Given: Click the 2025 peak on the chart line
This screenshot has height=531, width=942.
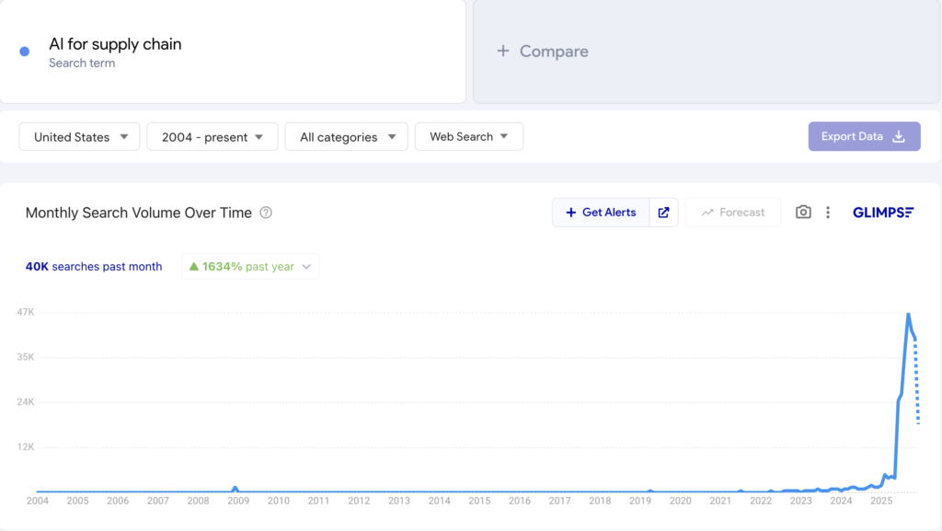Looking at the screenshot, I should point(908,315).
